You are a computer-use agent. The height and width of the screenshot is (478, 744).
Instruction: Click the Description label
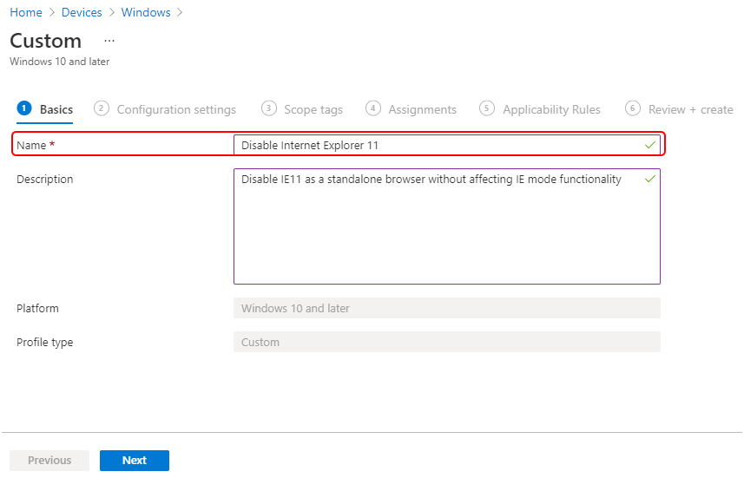tap(45, 180)
